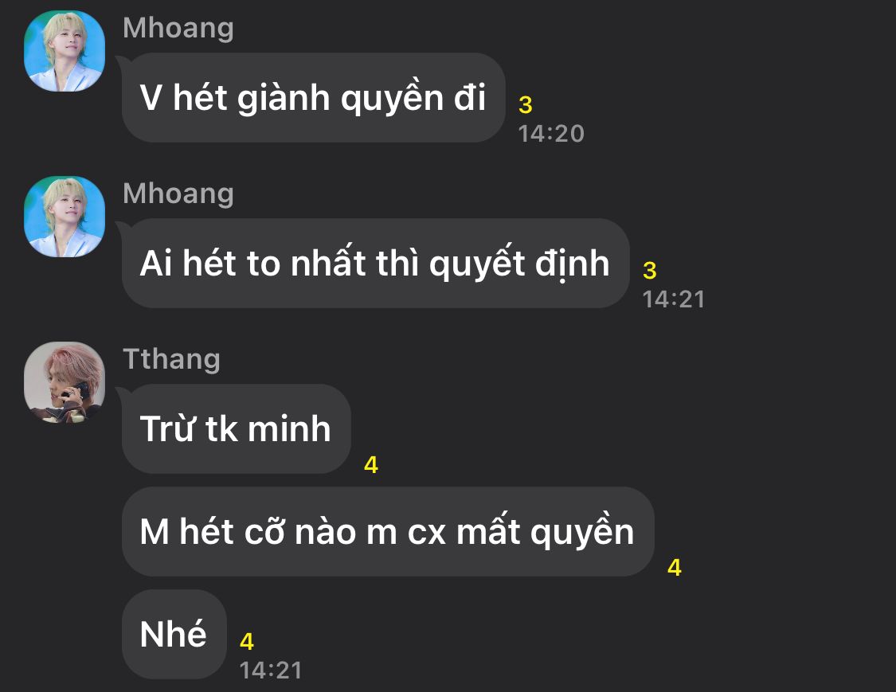
Task: Select the "Ai hét to nhất thì quyết định" bubble
Action: (375, 264)
